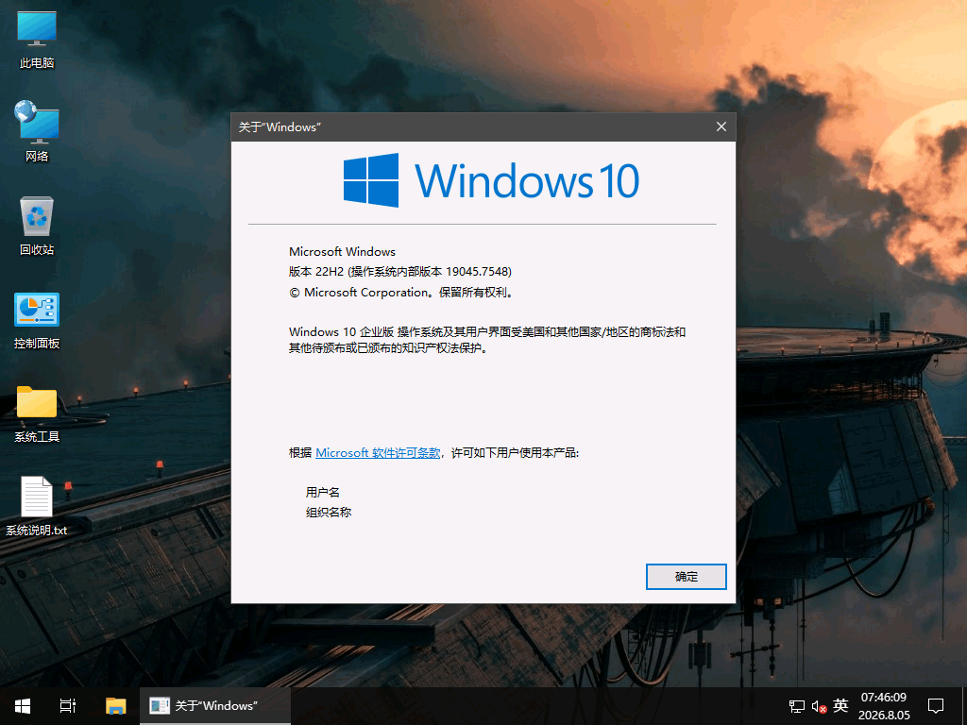Image resolution: width=967 pixels, height=725 pixels.
Task: Open Task View on the taskbar
Action: (68, 706)
